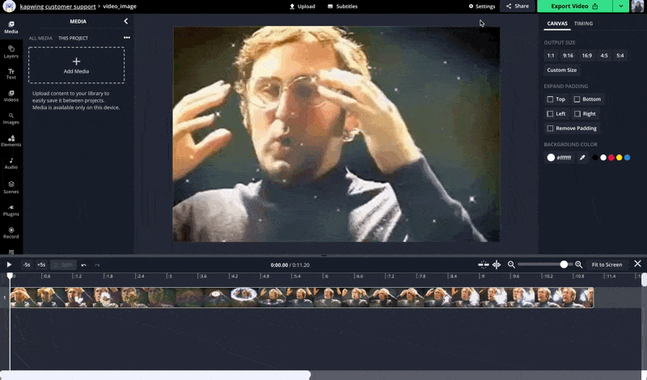
Task: Expand the Export Video dropdown arrow
Action: [x=621, y=6]
